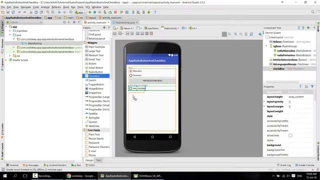Open the Android project view dropdown
The image size is (320, 180).
click(24, 22)
